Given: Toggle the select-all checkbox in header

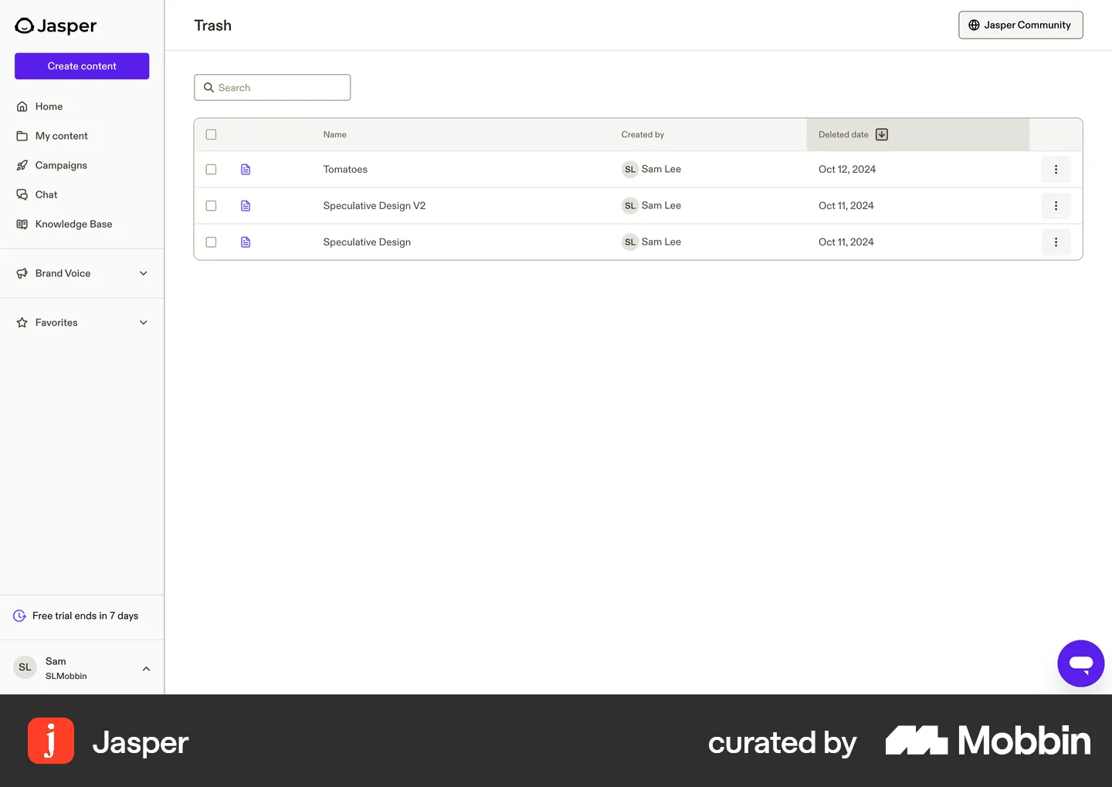Looking at the screenshot, I should point(211,134).
